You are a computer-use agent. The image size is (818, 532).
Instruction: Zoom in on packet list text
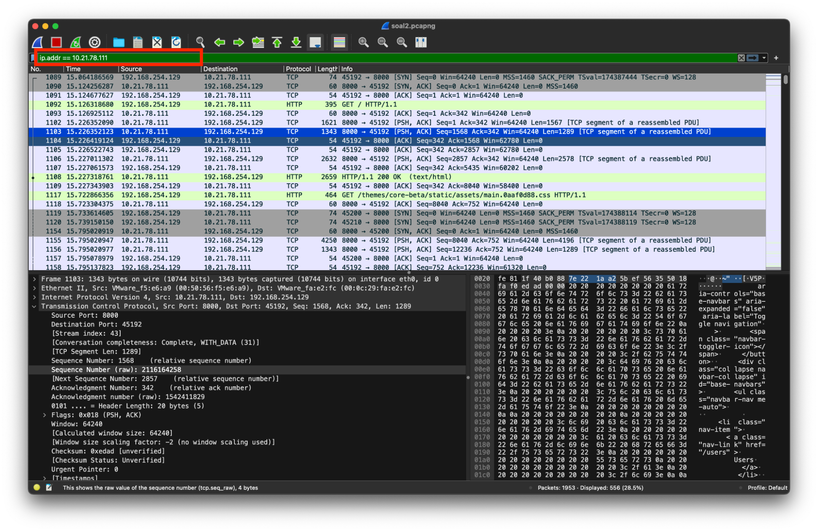pos(363,42)
